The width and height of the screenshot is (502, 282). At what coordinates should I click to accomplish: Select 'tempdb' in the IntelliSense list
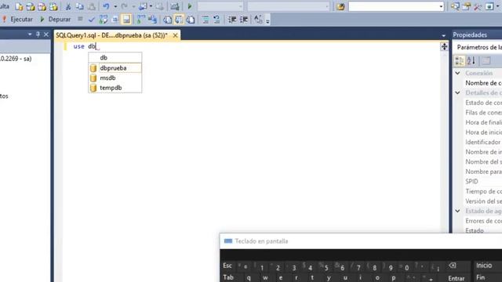115,88
